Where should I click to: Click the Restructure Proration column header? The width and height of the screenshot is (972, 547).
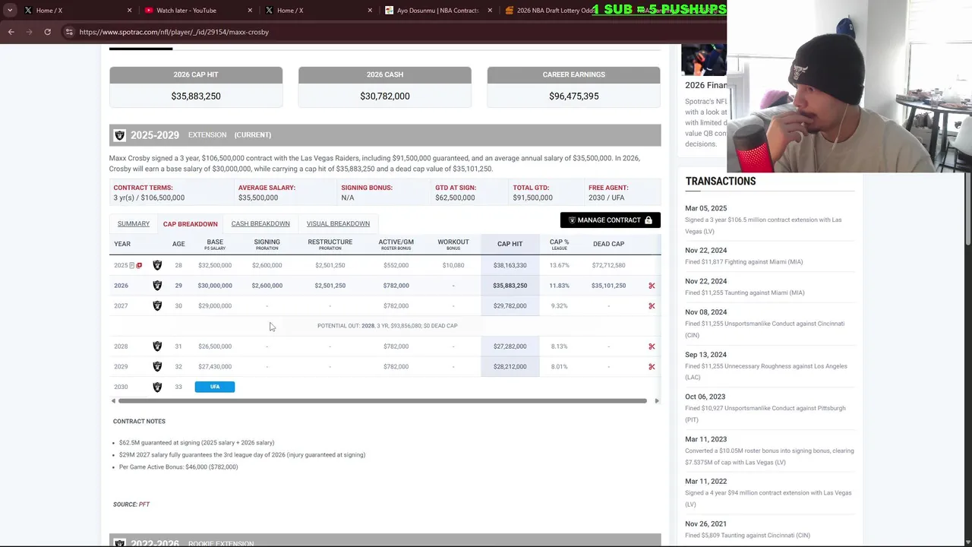click(330, 245)
